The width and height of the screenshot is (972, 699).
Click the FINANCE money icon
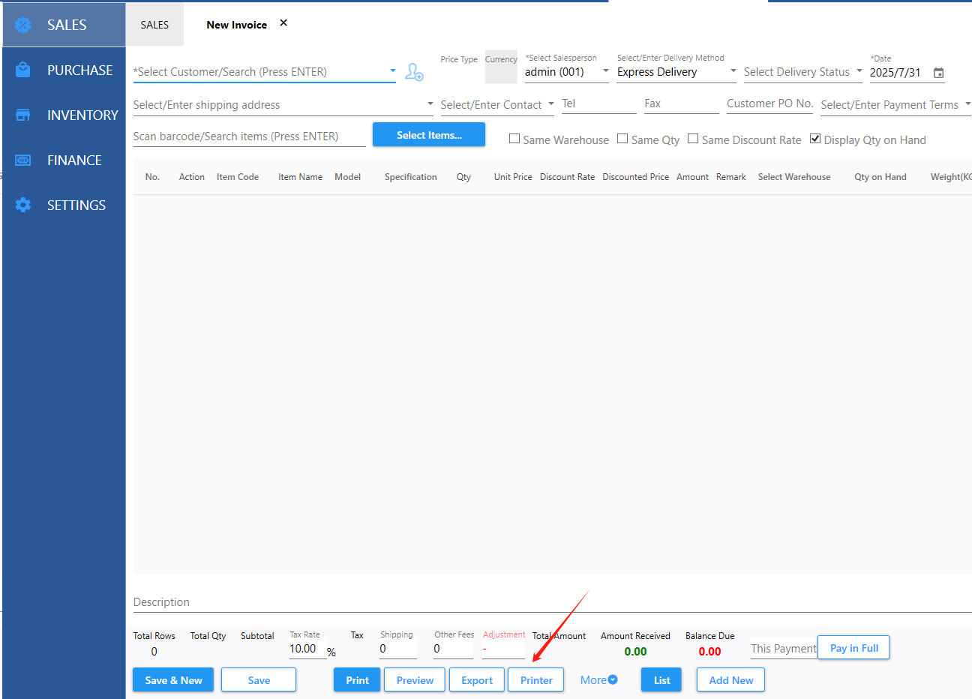(23, 160)
